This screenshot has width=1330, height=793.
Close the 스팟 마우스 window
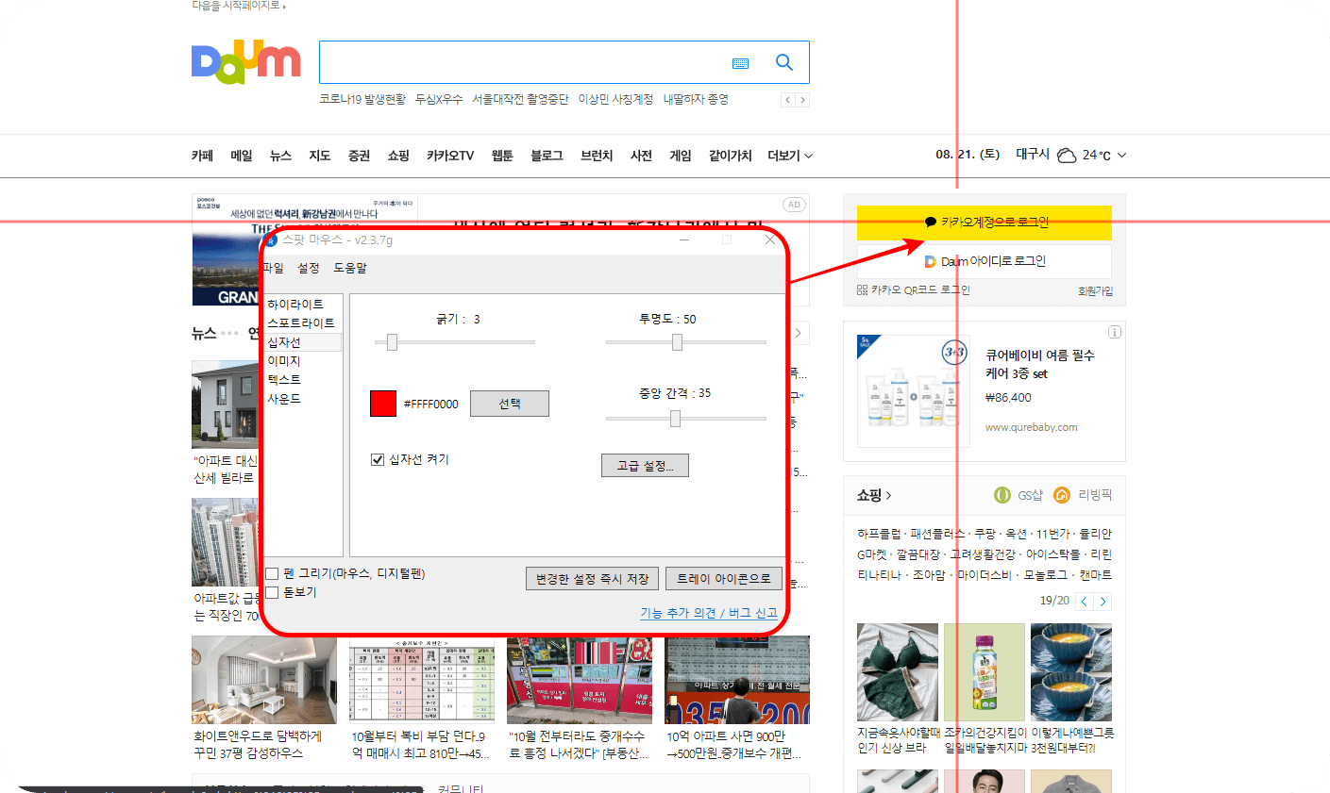point(770,240)
